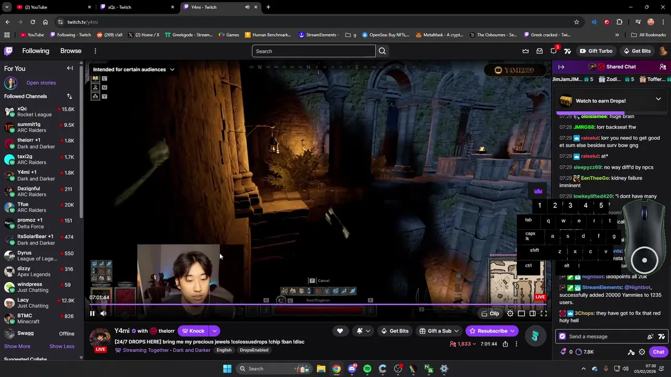The width and height of the screenshot is (671, 377).
Task: Open Spotify from the taskbar
Action: coord(367,369)
